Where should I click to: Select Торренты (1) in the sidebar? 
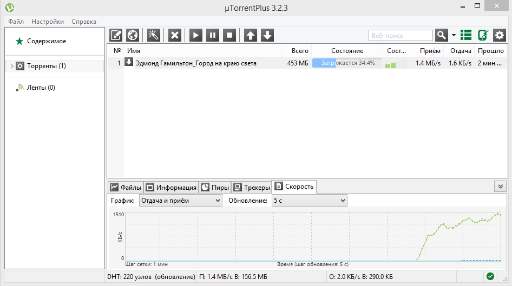point(47,66)
